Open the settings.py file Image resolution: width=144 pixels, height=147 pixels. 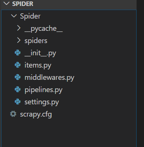[42, 102]
